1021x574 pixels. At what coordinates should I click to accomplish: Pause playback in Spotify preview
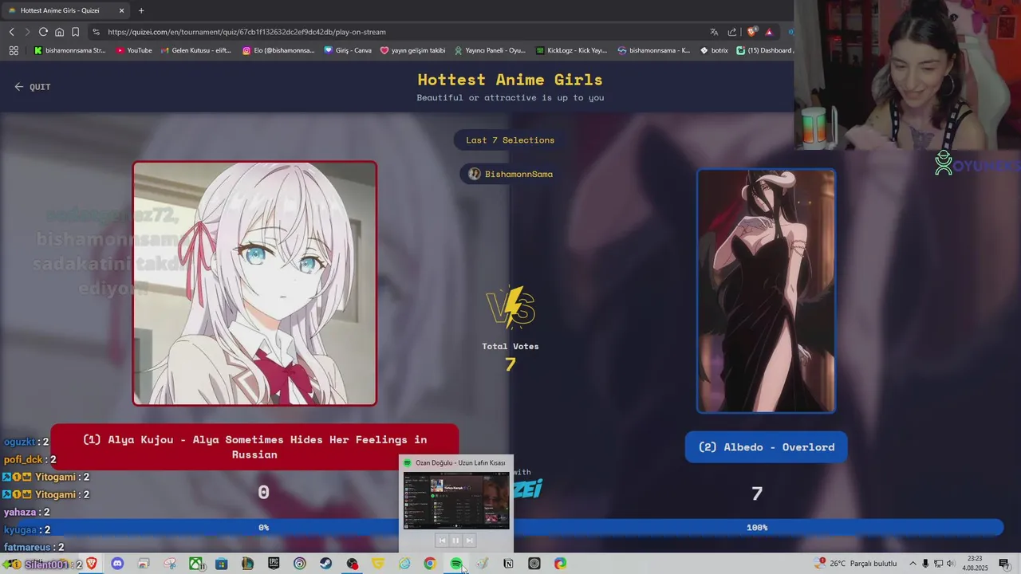coord(455,541)
